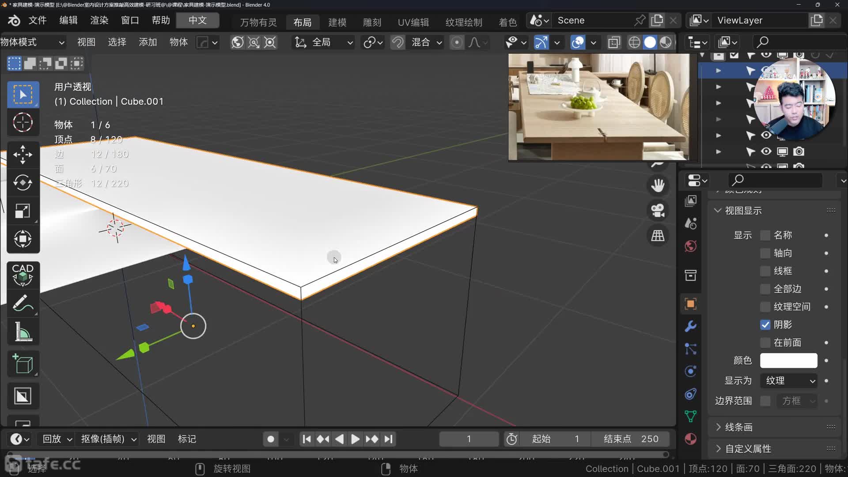Expand the 线条画 panel
This screenshot has height=477, width=848.
(x=738, y=427)
